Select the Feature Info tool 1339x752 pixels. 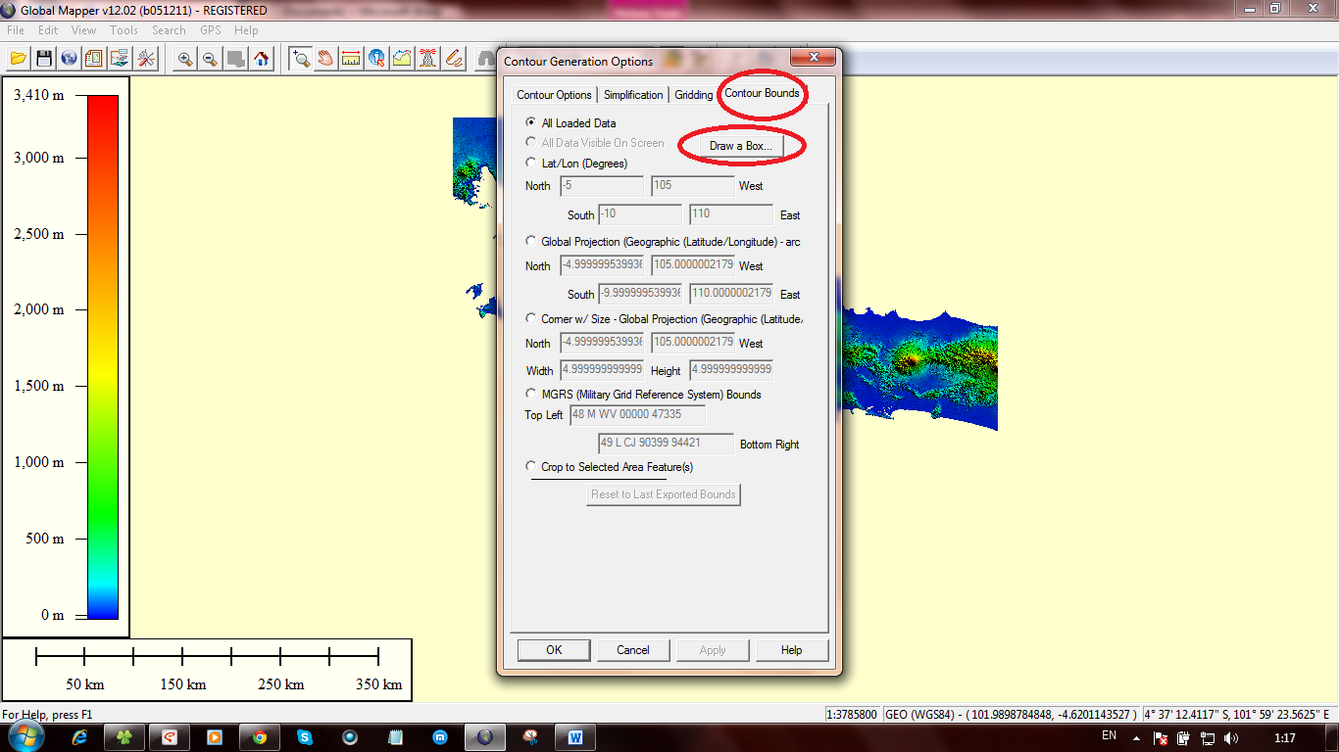pos(375,59)
